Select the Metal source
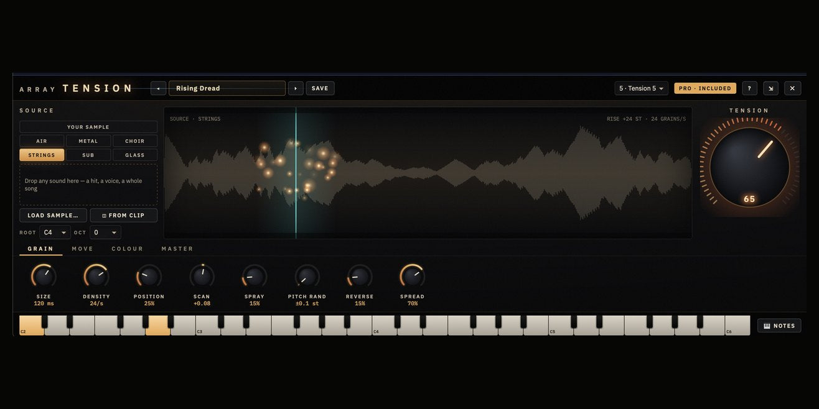The height and width of the screenshot is (409, 819). pos(88,141)
